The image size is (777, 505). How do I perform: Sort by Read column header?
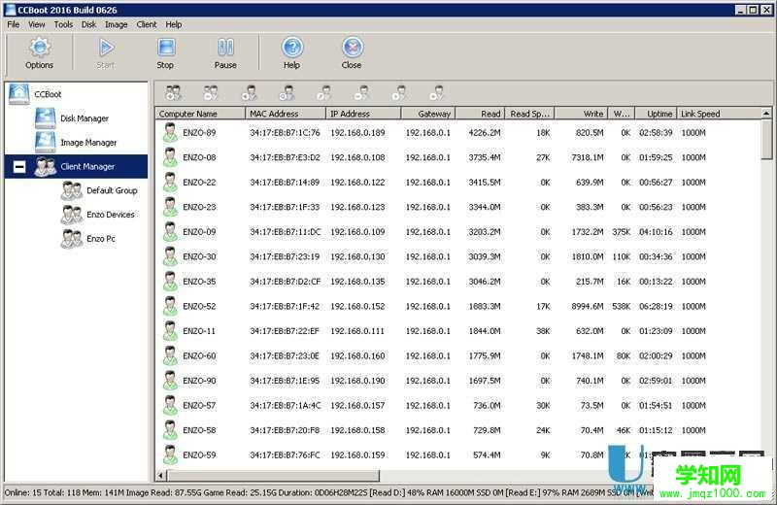point(480,114)
